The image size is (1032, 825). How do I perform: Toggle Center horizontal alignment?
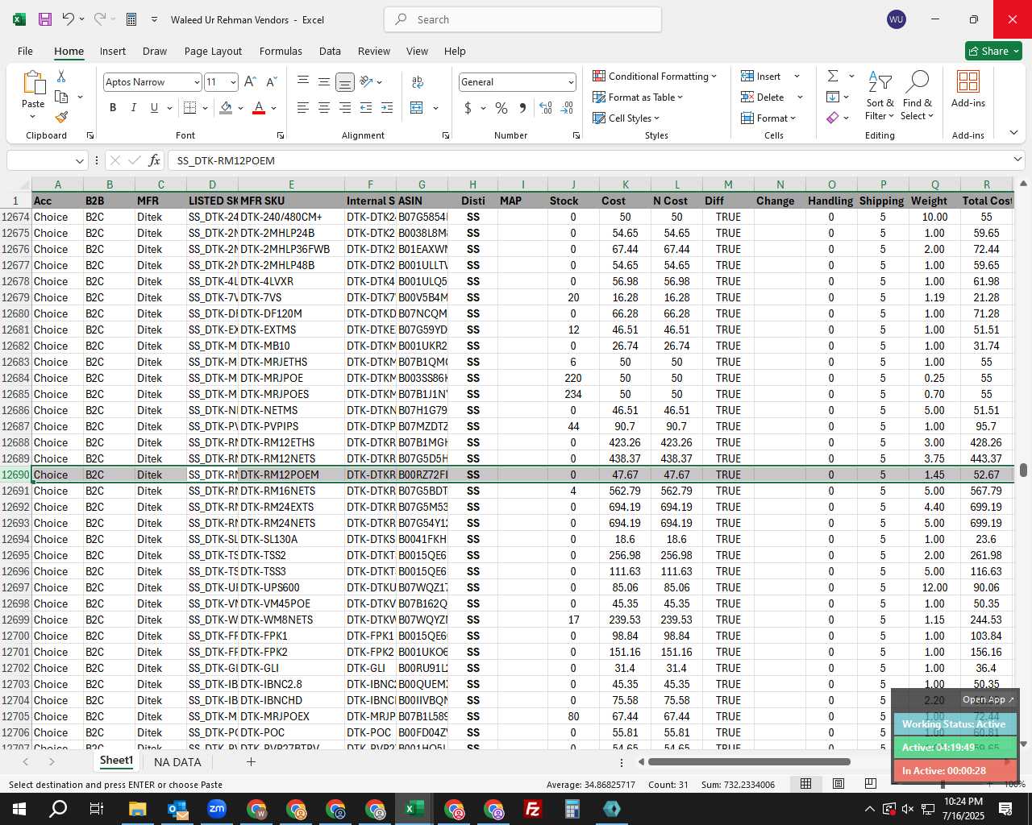point(324,108)
